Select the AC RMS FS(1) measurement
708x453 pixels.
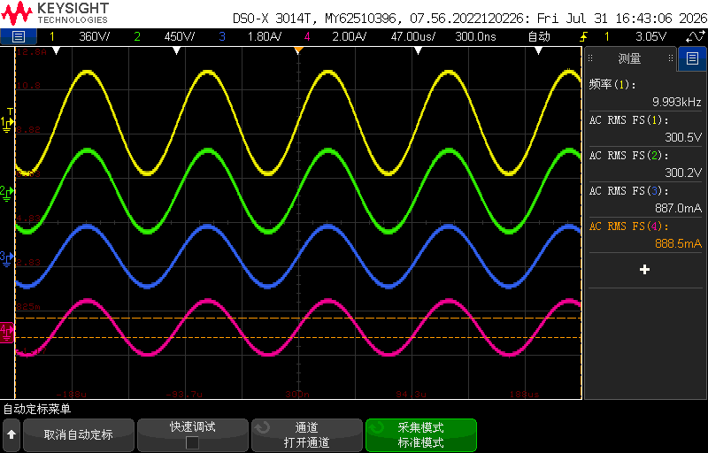coord(645,128)
